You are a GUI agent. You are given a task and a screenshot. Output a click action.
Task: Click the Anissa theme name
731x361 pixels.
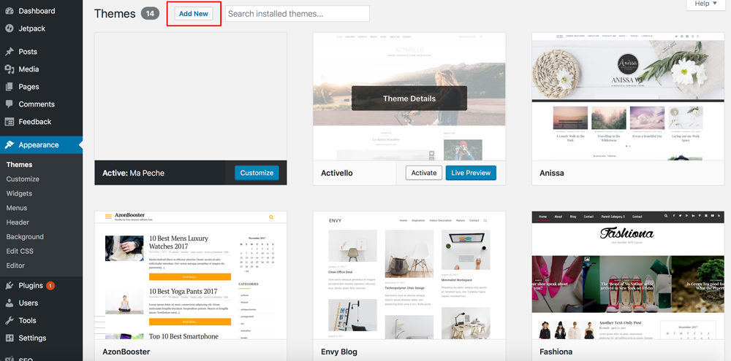[x=551, y=173]
